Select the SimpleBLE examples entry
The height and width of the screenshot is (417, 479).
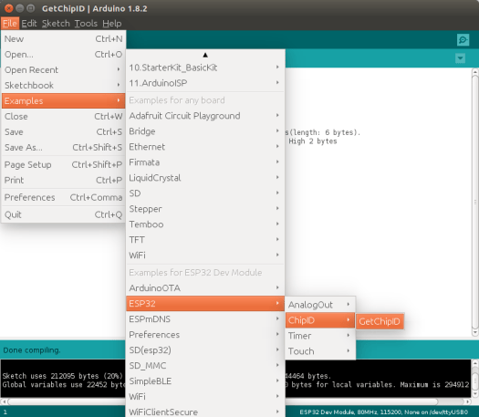point(205,381)
